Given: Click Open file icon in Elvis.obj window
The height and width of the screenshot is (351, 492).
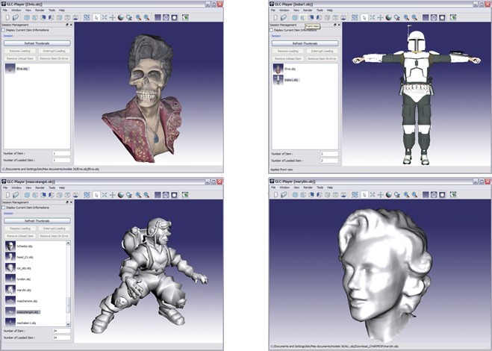Looking at the screenshot, I should (16, 18).
